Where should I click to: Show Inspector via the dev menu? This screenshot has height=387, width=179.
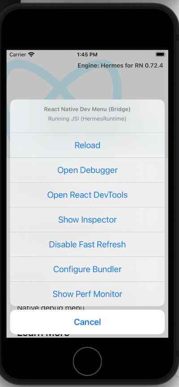pyautogui.click(x=87, y=219)
